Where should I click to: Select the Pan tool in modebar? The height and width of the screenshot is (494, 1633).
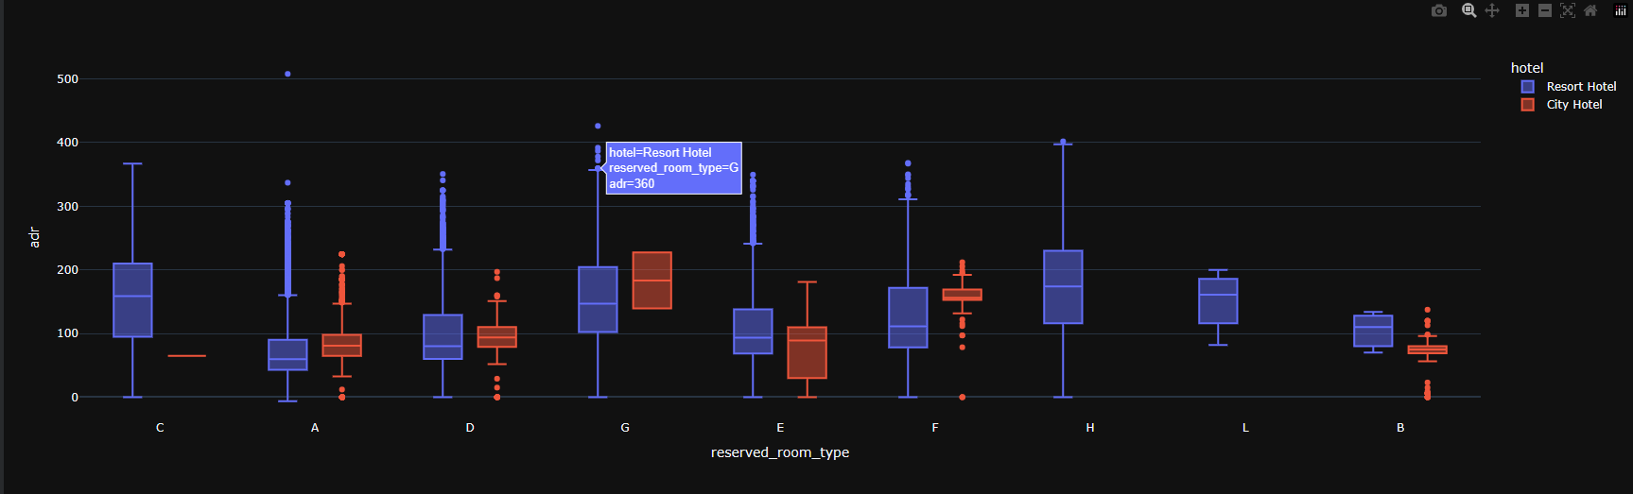click(1492, 10)
